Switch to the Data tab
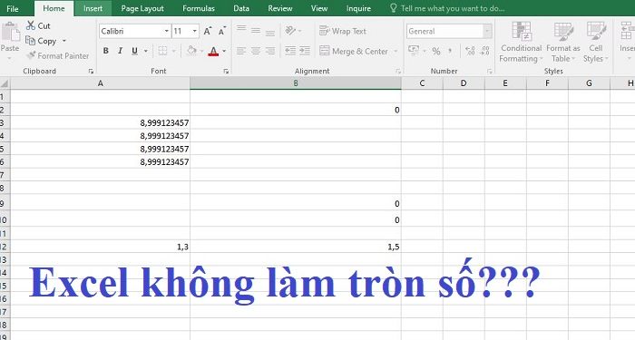This screenshot has height=340, width=635. click(x=241, y=8)
